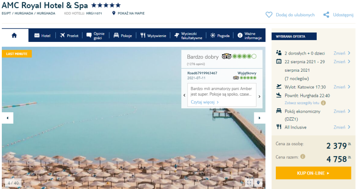The image size is (356, 189).
Task: Click the map location icon on the photo
Action: [258, 183]
